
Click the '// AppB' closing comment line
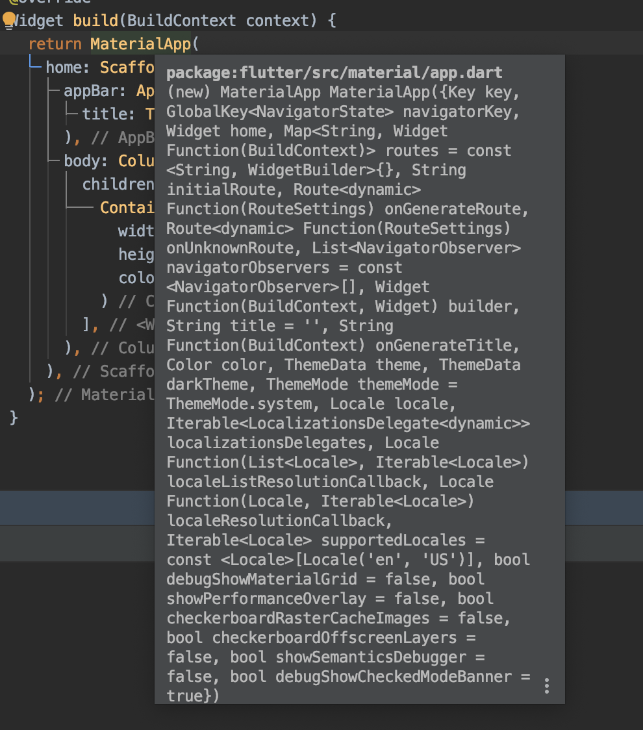pyautogui.click(x=123, y=138)
